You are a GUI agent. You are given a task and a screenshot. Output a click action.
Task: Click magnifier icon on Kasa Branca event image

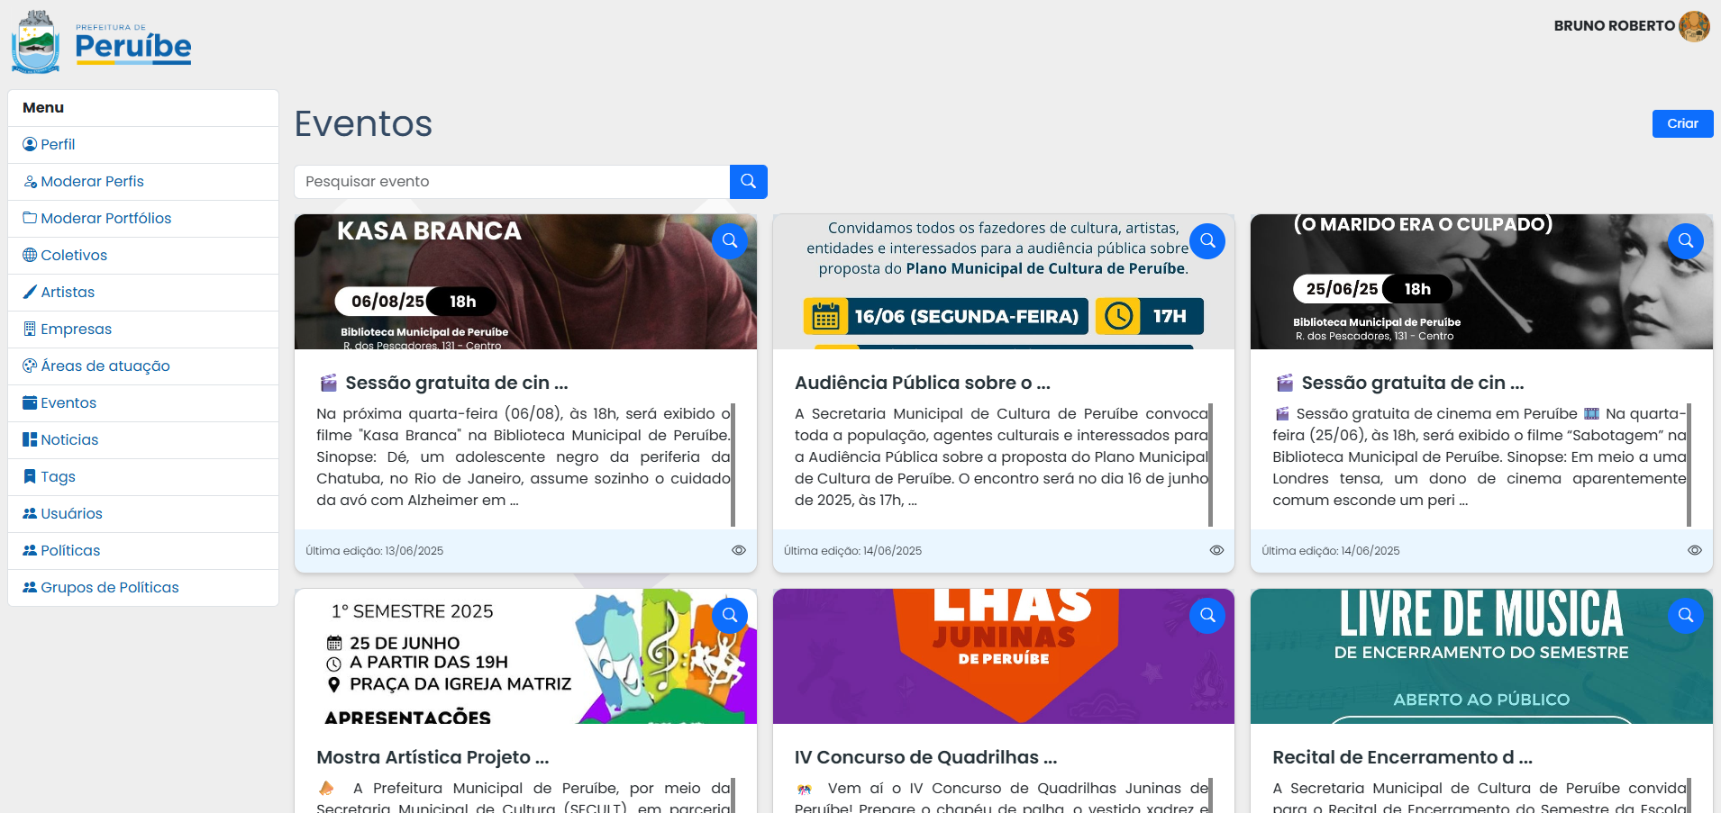coord(730,241)
